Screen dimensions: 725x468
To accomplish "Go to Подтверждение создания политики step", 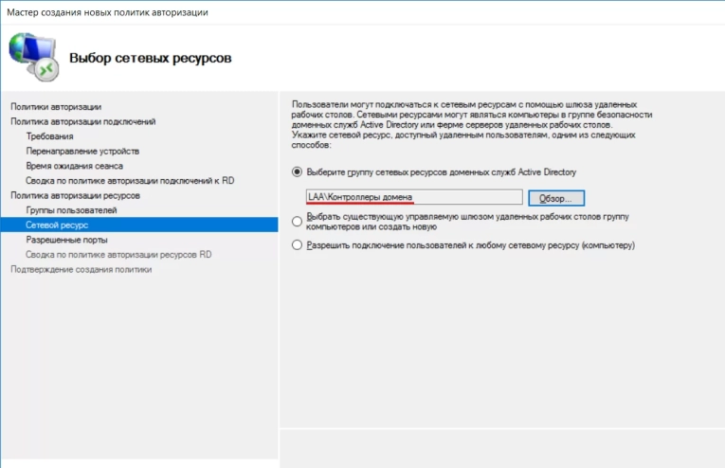I will (82, 269).
